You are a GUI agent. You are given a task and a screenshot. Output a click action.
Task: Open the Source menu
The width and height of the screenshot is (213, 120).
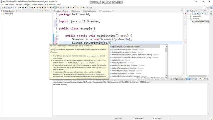coord(12,5)
